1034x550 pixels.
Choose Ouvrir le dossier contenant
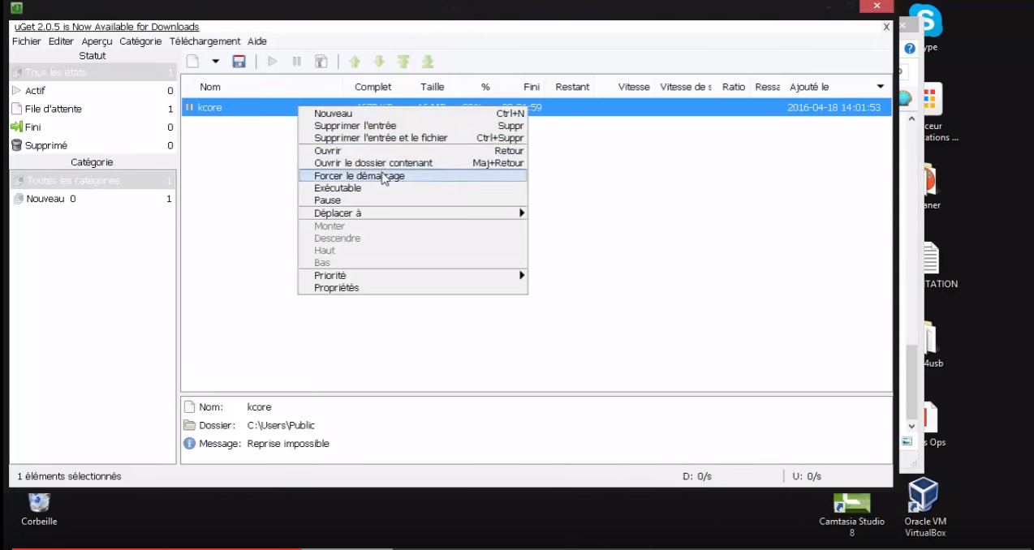click(x=413, y=163)
